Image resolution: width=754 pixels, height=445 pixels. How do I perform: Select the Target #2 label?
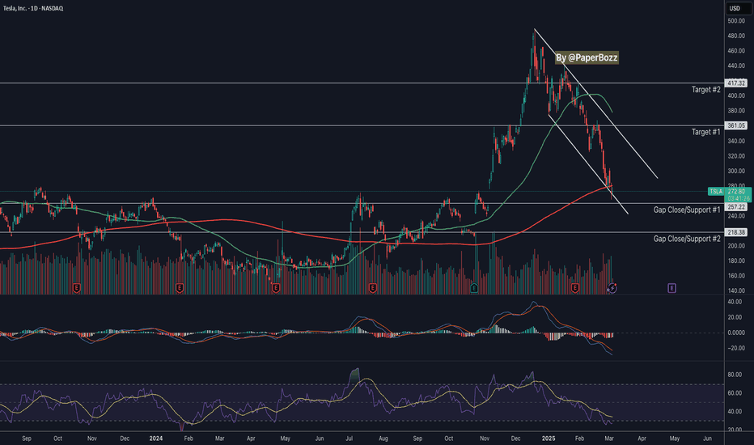(706, 90)
